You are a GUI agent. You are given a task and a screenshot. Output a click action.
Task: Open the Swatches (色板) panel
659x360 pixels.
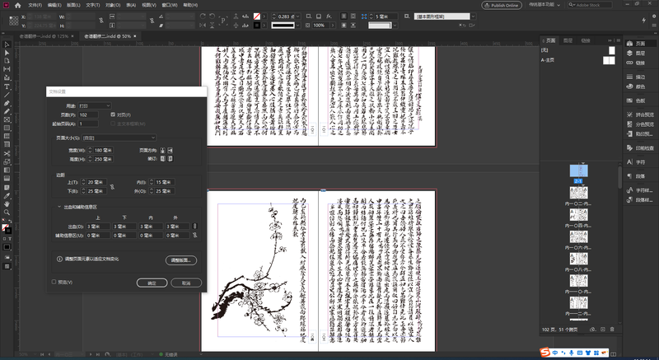click(634, 100)
